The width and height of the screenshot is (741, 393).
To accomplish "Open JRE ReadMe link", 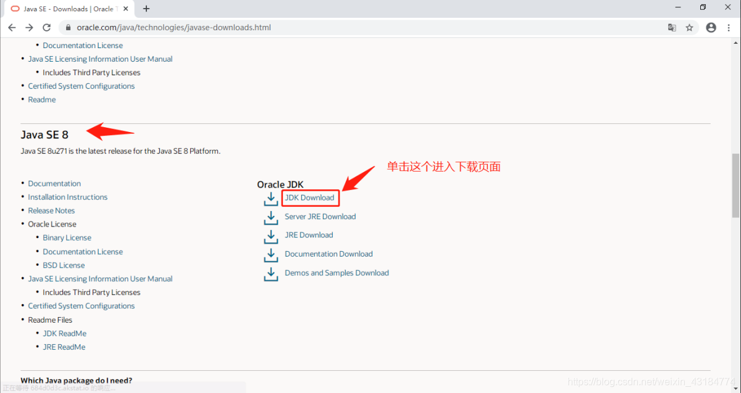I will (x=64, y=347).
